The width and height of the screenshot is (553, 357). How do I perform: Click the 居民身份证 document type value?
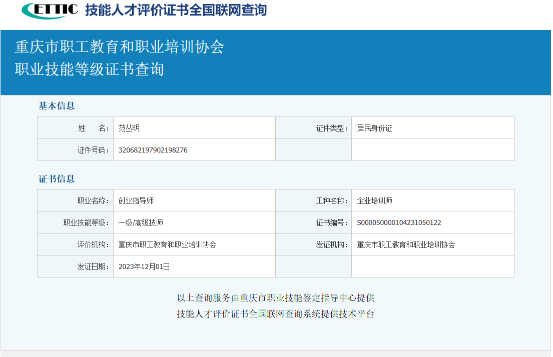point(374,128)
